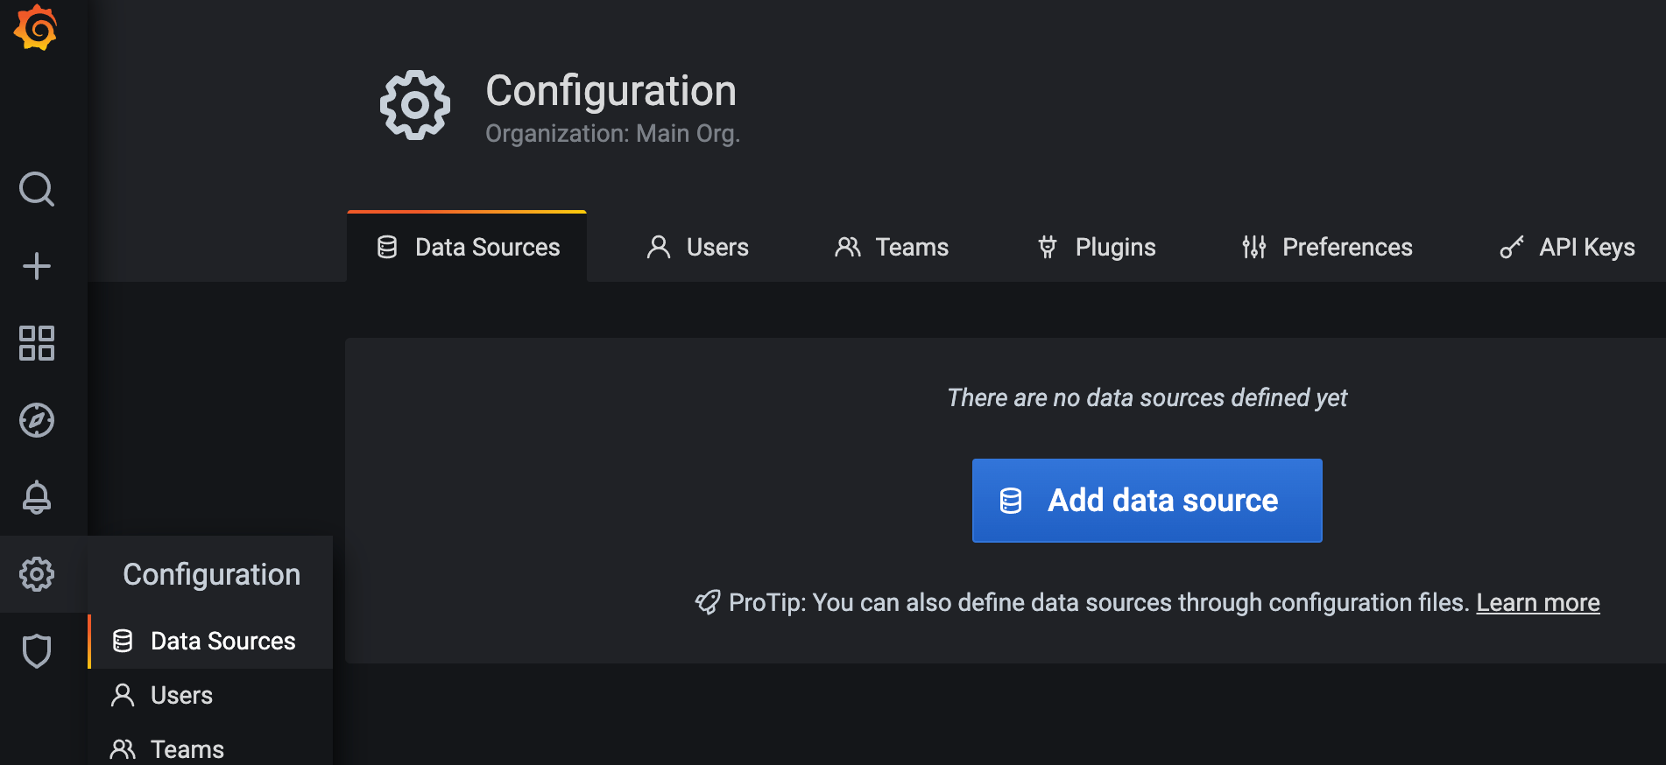Open the API Keys tab
Viewport: 1666px width, 765px height.
(x=1567, y=247)
